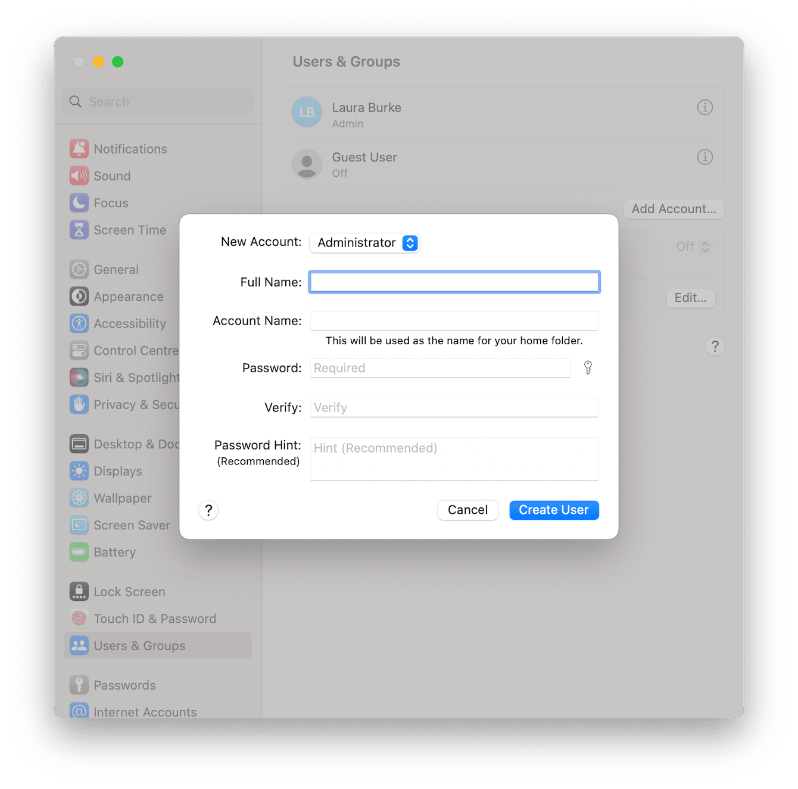798x789 pixels.
Task: Open the New Account type dropdown
Action: click(x=364, y=243)
